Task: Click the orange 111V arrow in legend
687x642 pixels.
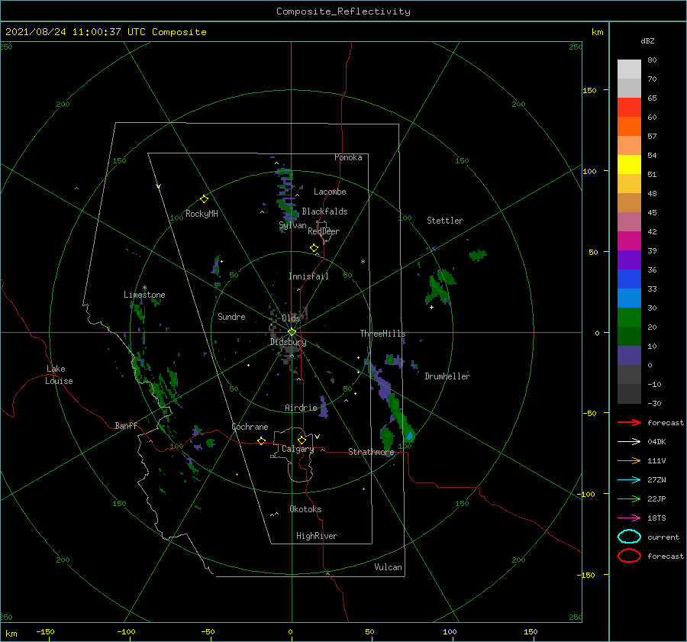Action: 629,460
